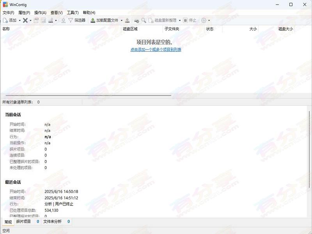Screen dimensions: 312x234
Task: Expand the 加载配置文件 dropdown arrow
Action: pos(122,20)
